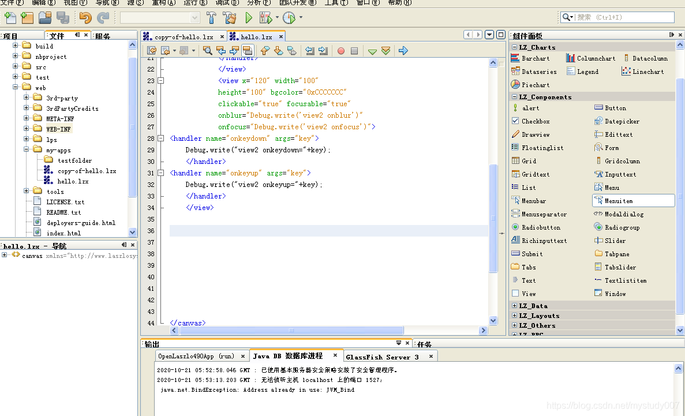Click the Build Project hammer icon
Image resolution: width=685 pixels, height=416 pixels.
pyautogui.click(x=211, y=17)
